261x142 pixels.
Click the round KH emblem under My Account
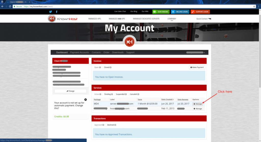tap(129, 42)
